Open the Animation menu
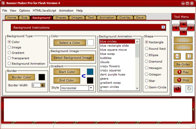This screenshot has width=196, height=129. (66, 10)
